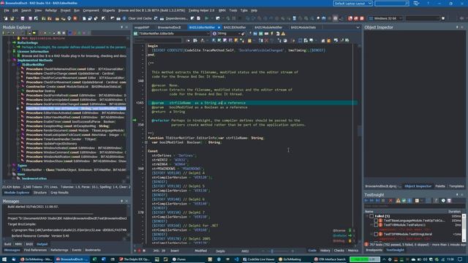Screen dimensions: 468x263
Task: Collapse the Failed (5) test group
Action: click(x=367, y=216)
